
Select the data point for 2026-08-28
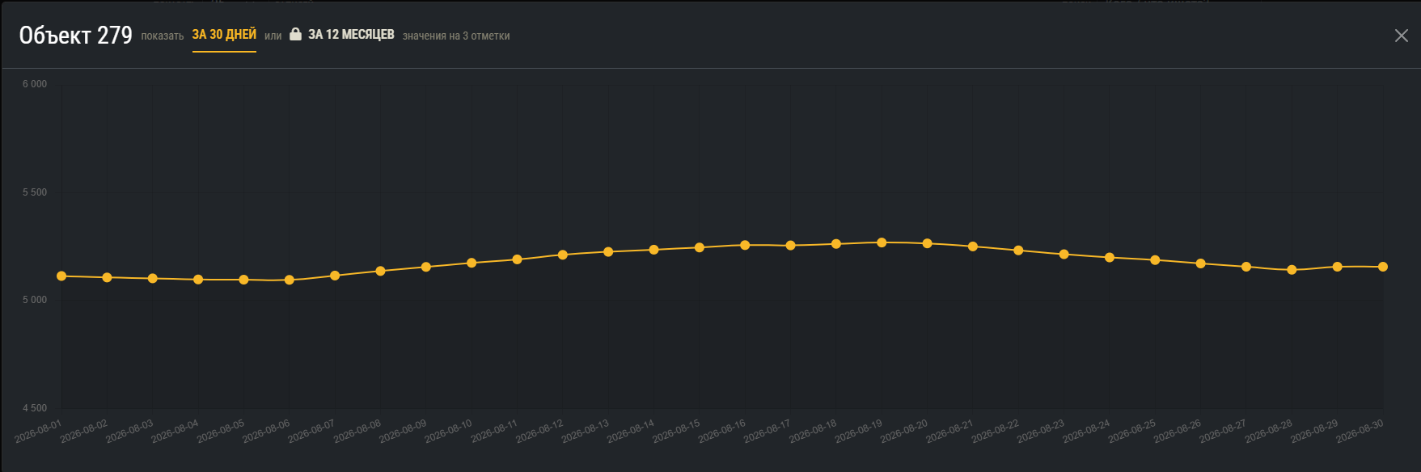tap(1292, 270)
